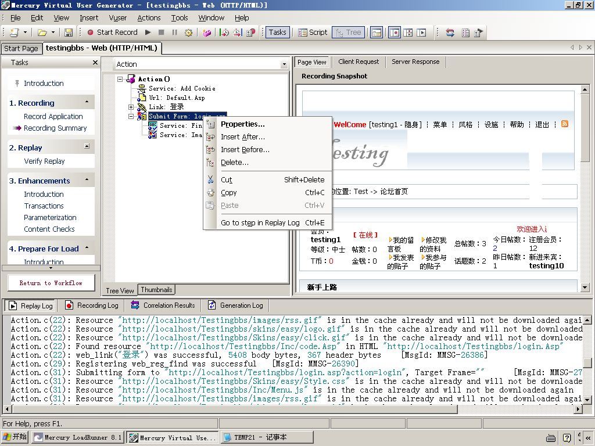Viewport: 595px width, 446px height.
Task: Select Service: Add Cookie step icon
Action: click(x=142, y=88)
